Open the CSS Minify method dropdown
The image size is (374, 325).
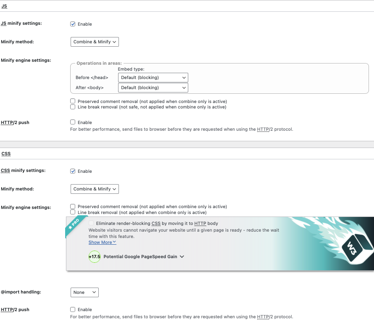pos(95,189)
